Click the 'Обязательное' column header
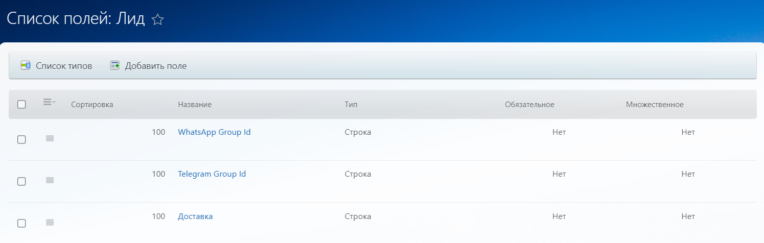Image resolution: width=764 pixels, height=243 pixels. coord(529,105)
